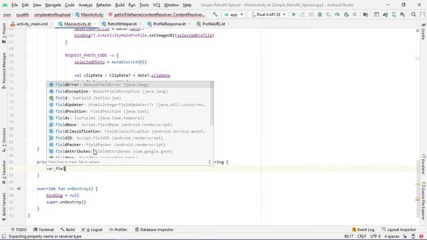The height and width of the screenshot is (240, 427).
Task: Open the CRLF line separator selector
Action: pos(362,236)
